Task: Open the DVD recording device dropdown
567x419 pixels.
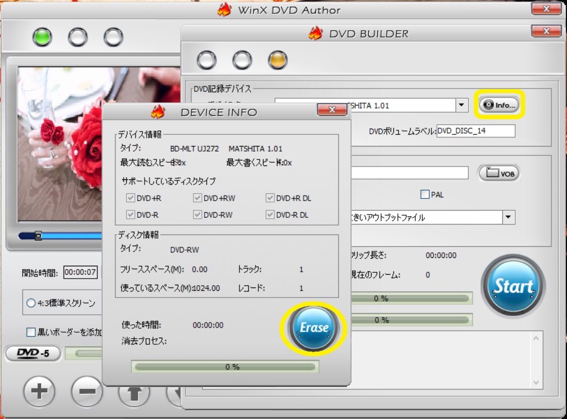Action: (x=461, y=105)
